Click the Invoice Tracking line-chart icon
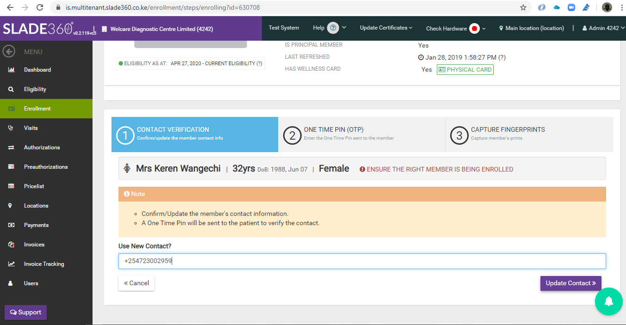 [x=12, y=264]
